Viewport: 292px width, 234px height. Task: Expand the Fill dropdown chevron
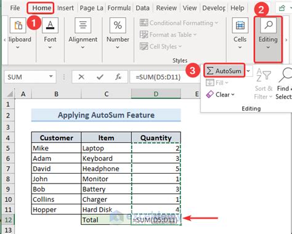pyautogui.click(x=227, y=83)
